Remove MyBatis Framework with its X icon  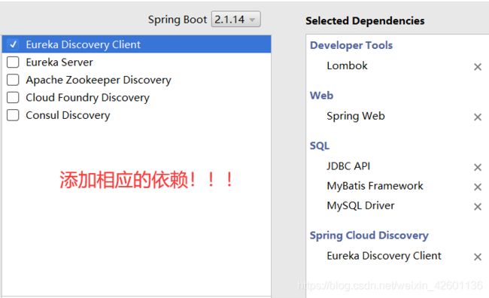click(x=478, y=187)
